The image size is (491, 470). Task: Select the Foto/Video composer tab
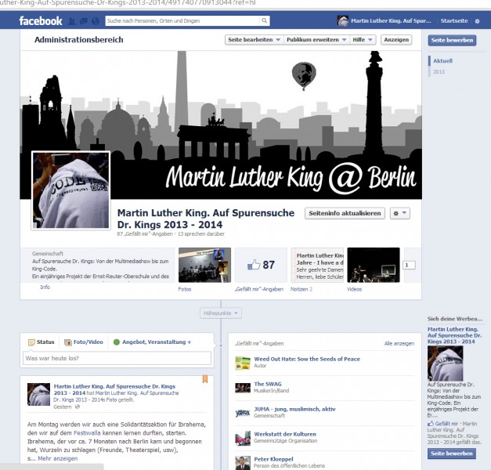coord(84,342)
